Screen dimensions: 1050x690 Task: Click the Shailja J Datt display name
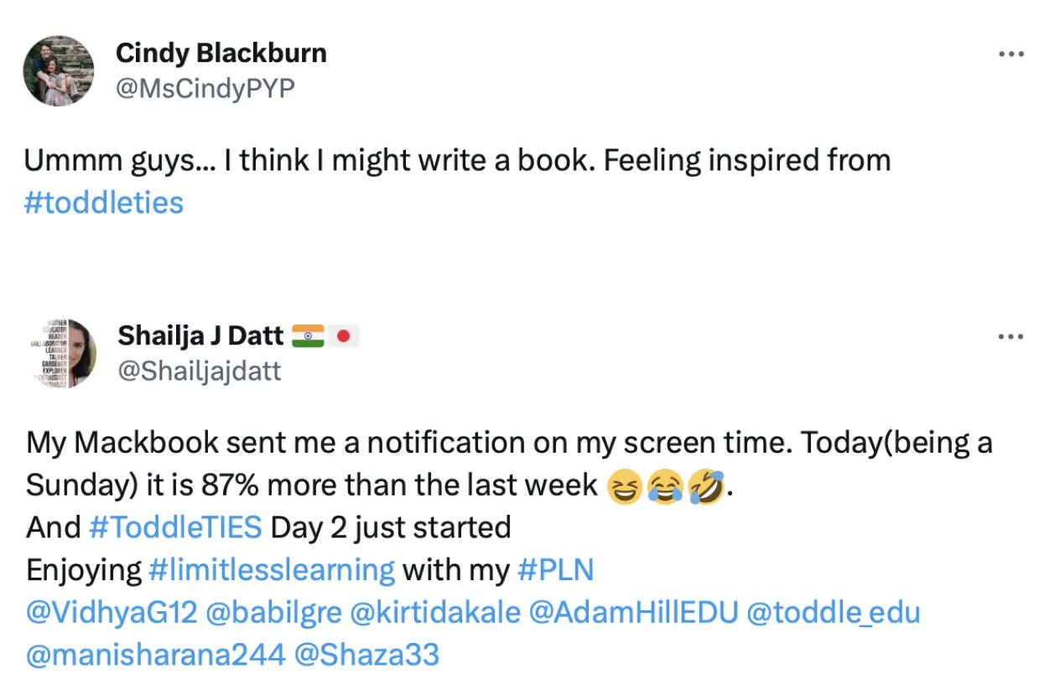pos(200,335)
